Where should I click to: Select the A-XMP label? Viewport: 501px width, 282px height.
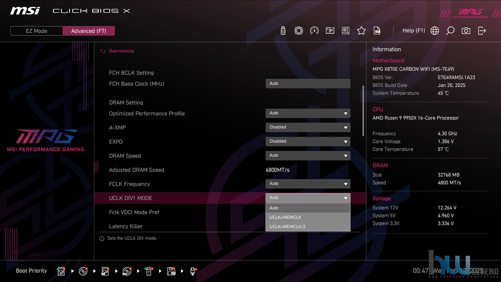(x=117, y=128)
